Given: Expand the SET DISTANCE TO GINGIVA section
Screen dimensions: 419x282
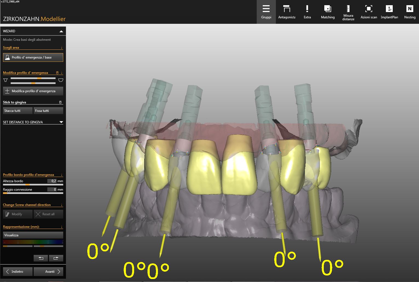Looking at the screenshot, I should [61, 122].
